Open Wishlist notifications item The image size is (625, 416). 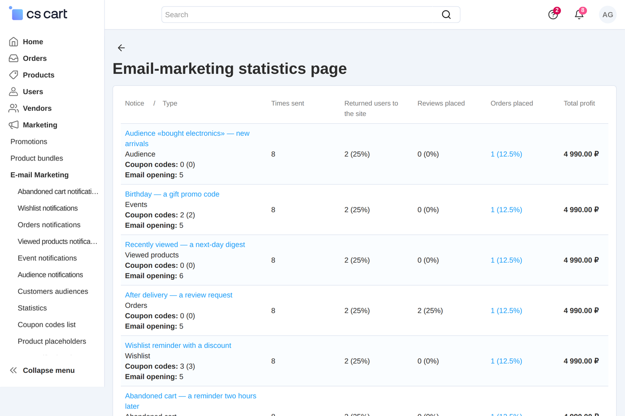coord(47,208)
